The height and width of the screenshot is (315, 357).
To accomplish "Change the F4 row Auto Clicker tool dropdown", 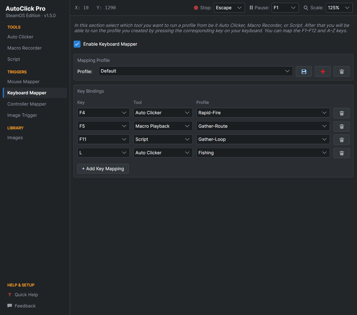I will pos(163,113).
